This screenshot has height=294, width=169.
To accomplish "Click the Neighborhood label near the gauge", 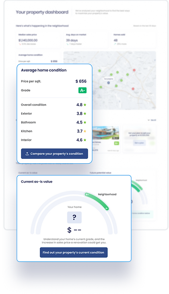I will (107, 194).
